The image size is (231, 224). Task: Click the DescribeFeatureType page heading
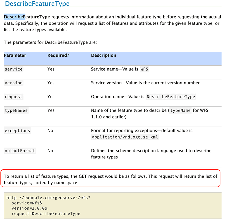[x=37, y=4]
